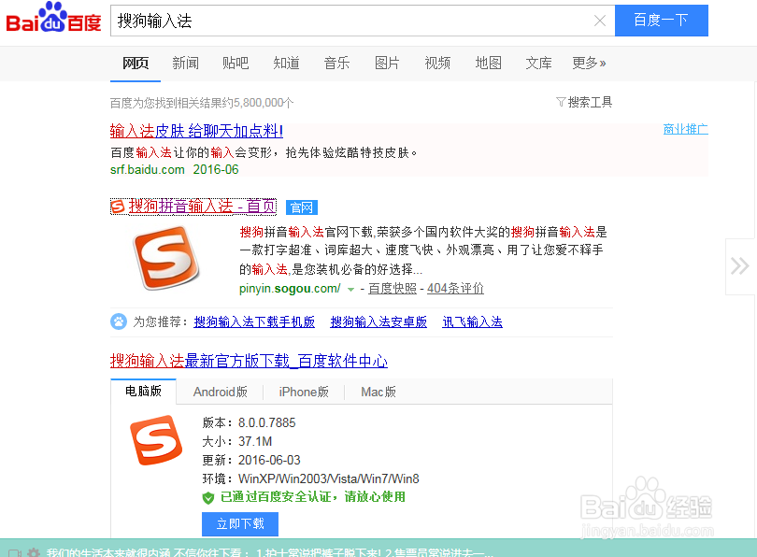Image resolution: width=757 pixels, height=557 pixels.
Task: Click the Sogou icon in the download card
Action: pos(156,439)
